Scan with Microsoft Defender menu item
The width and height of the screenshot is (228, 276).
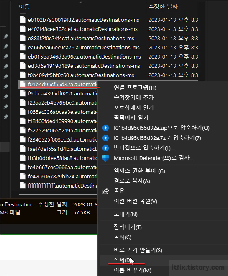(x=154, y=158)
